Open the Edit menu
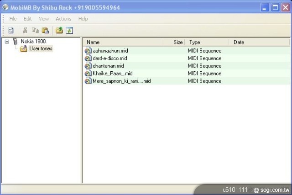292x195 pixels. (27, 19)
